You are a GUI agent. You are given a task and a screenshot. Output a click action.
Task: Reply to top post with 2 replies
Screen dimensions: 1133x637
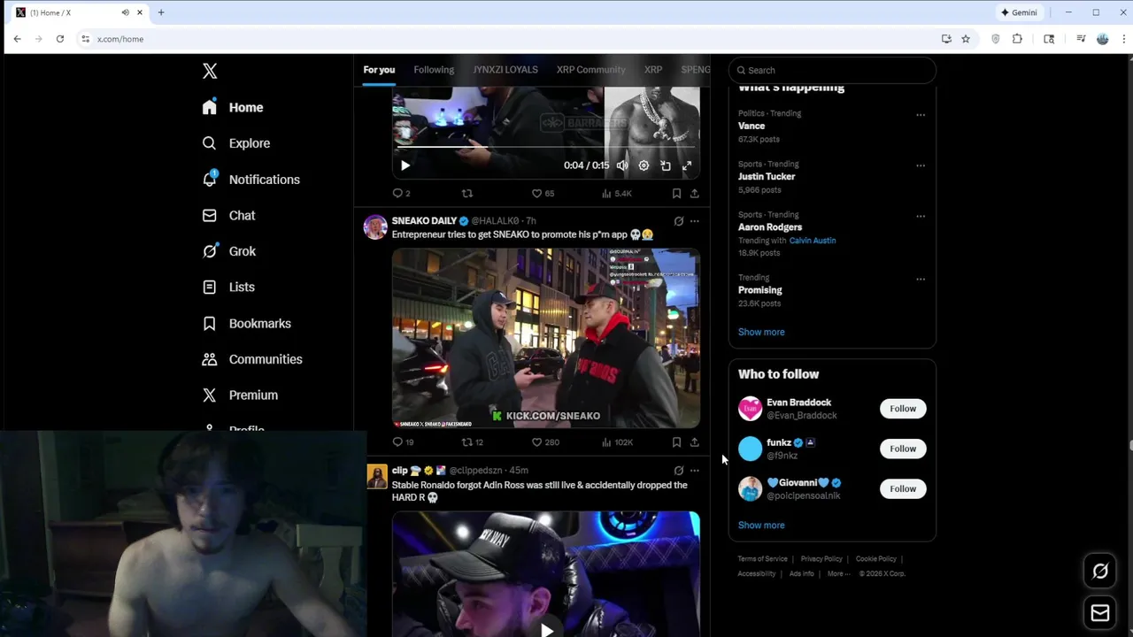click(401, 193)
